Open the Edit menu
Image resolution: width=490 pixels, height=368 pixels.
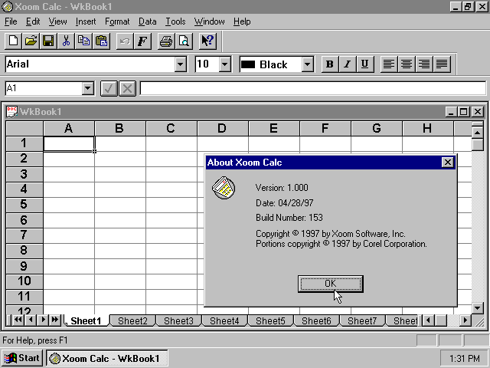pyautogui.click(x=33, y=21)
